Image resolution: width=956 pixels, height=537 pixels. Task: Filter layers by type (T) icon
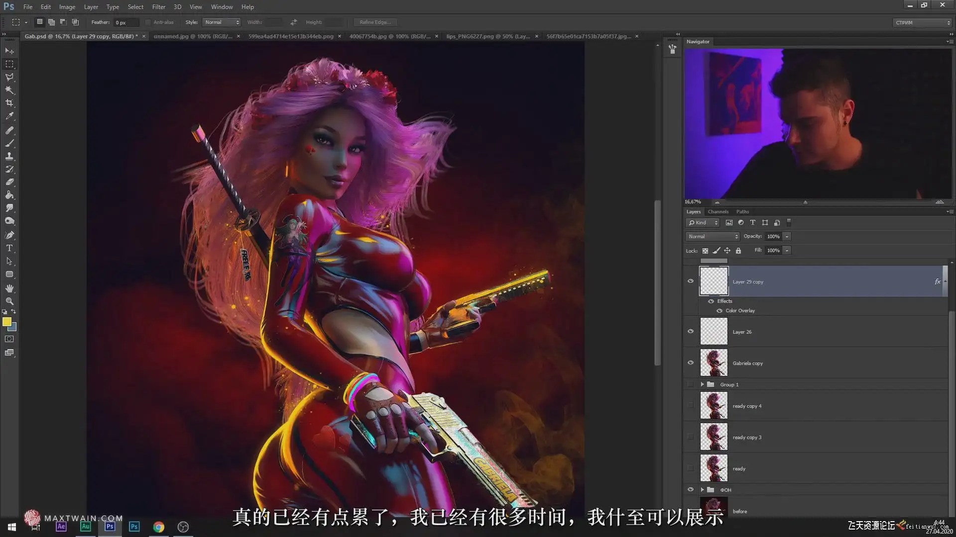click(x=753, y=223)
